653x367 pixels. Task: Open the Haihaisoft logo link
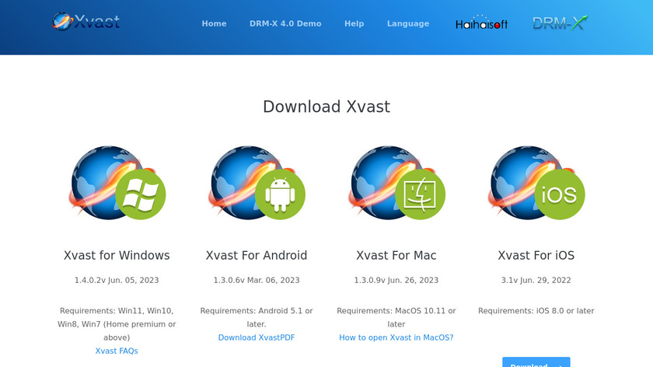(x=481, y=23)
